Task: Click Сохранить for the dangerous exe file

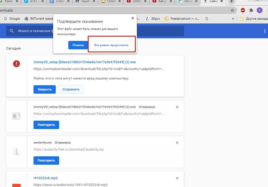Action: click(x=71, y=89)
